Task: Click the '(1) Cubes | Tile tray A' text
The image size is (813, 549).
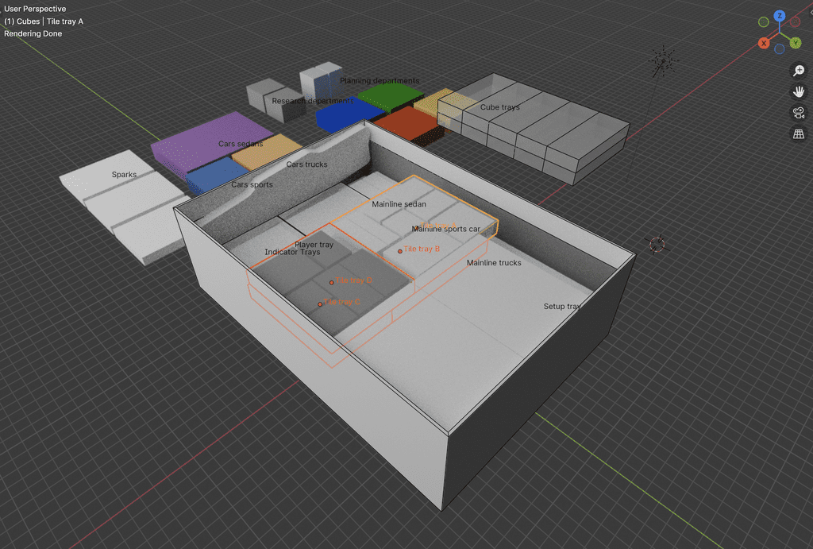Action: click(x=44, y=21)
